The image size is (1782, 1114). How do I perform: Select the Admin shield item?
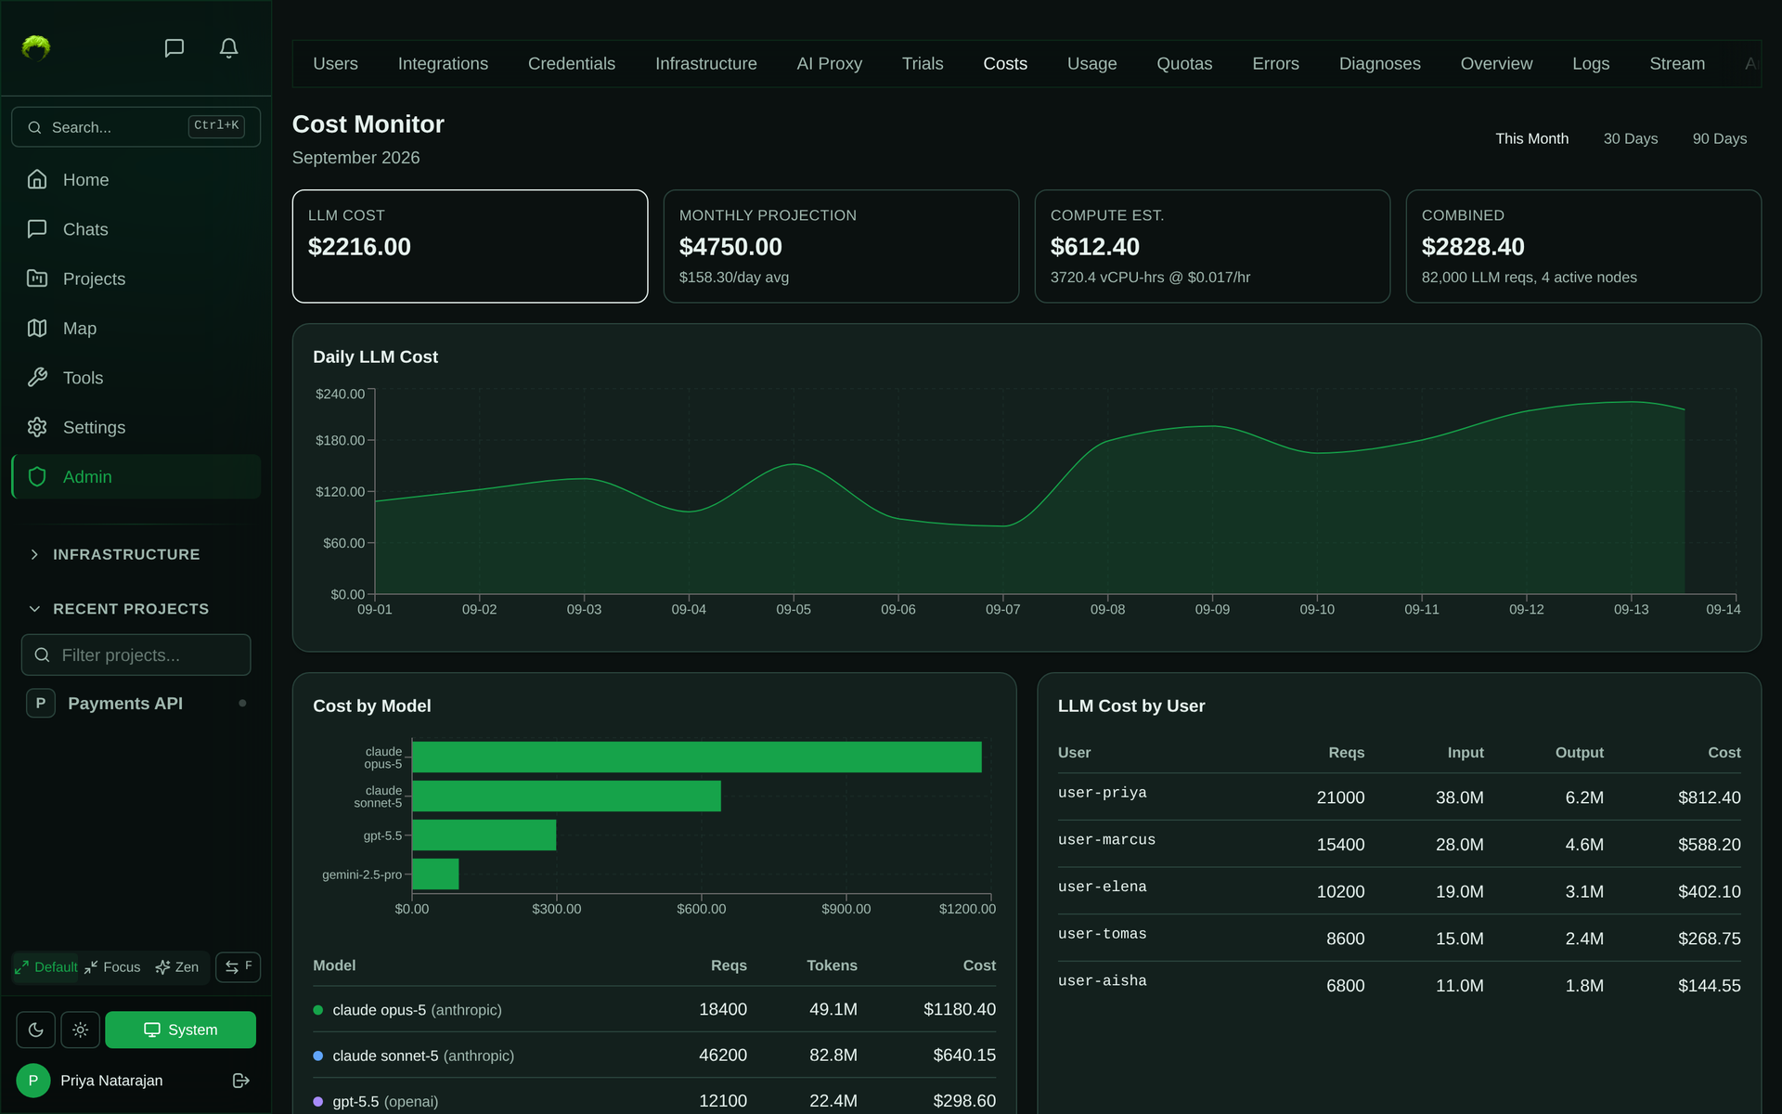pyautogui.click(x=136, y=476)
